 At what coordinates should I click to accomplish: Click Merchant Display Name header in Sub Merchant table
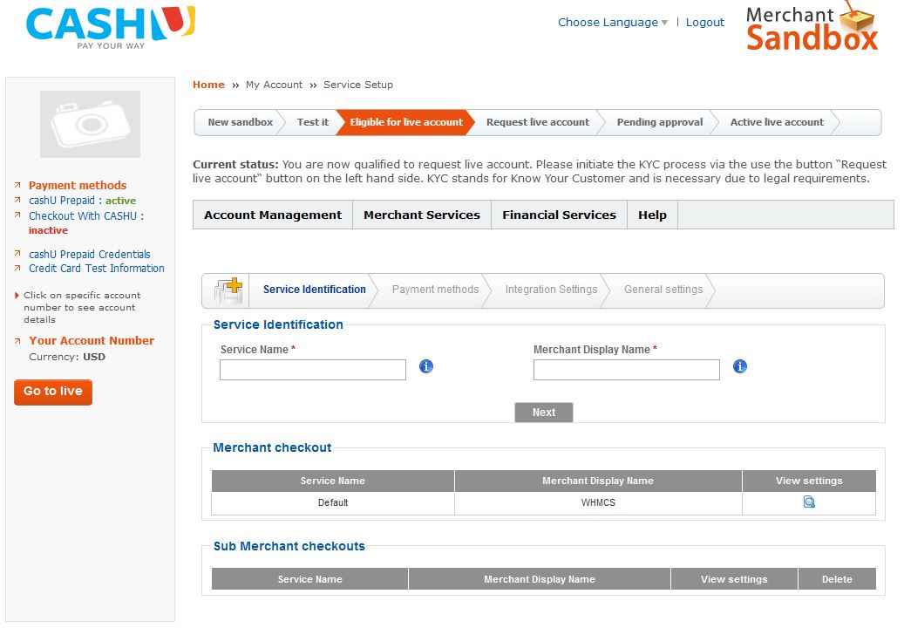539,579
